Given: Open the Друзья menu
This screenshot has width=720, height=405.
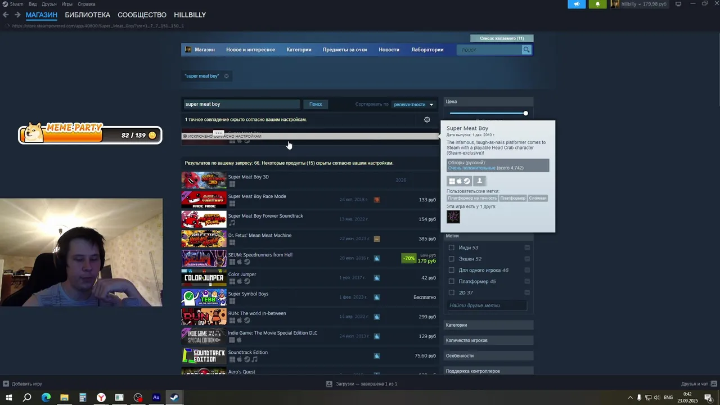Looking at the screenshot, I should click(x=49, y=4).
